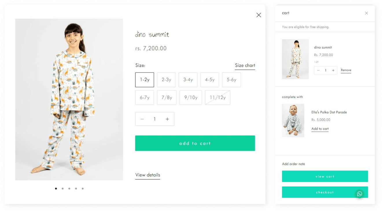Image resolution: width=382 pixels, height=211 pixels.
Task: Decrease product quantity with minus icon
Action: pyautogui.click(x=142, y=119)
